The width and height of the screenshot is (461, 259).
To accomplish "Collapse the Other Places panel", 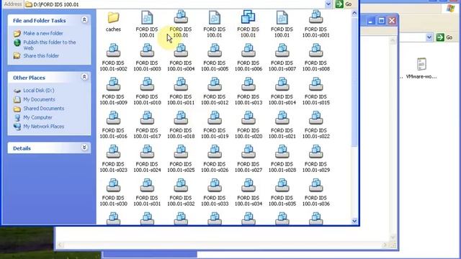I will (84, 77).
